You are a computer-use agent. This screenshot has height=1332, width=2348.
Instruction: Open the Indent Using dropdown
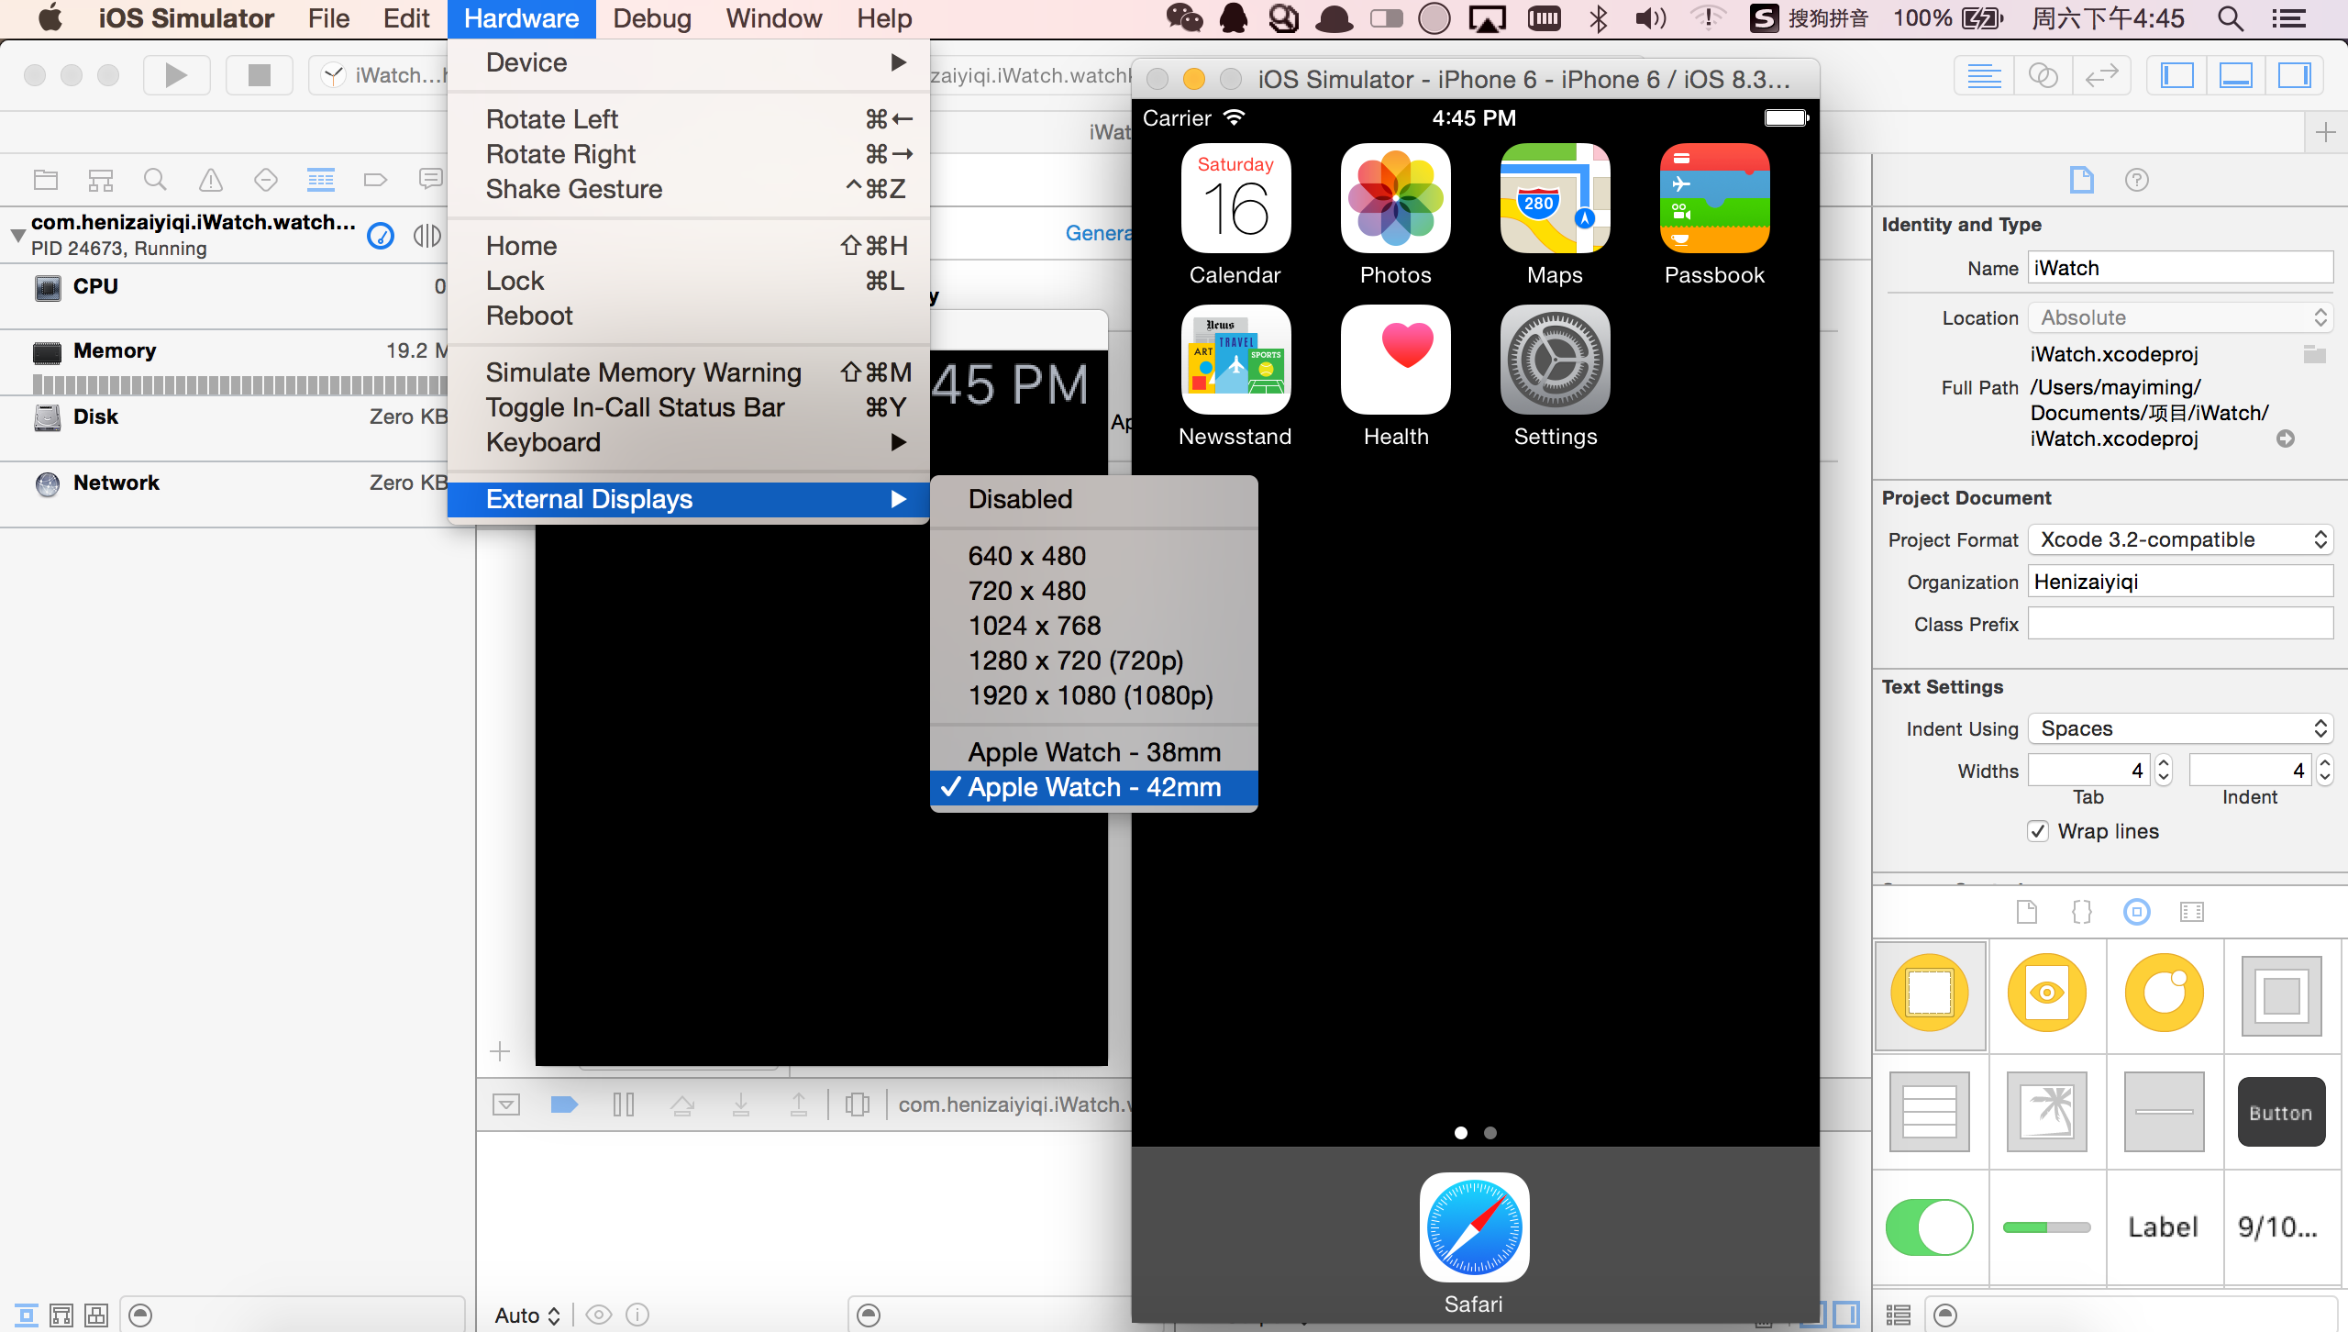click(x=2180, y=728)
